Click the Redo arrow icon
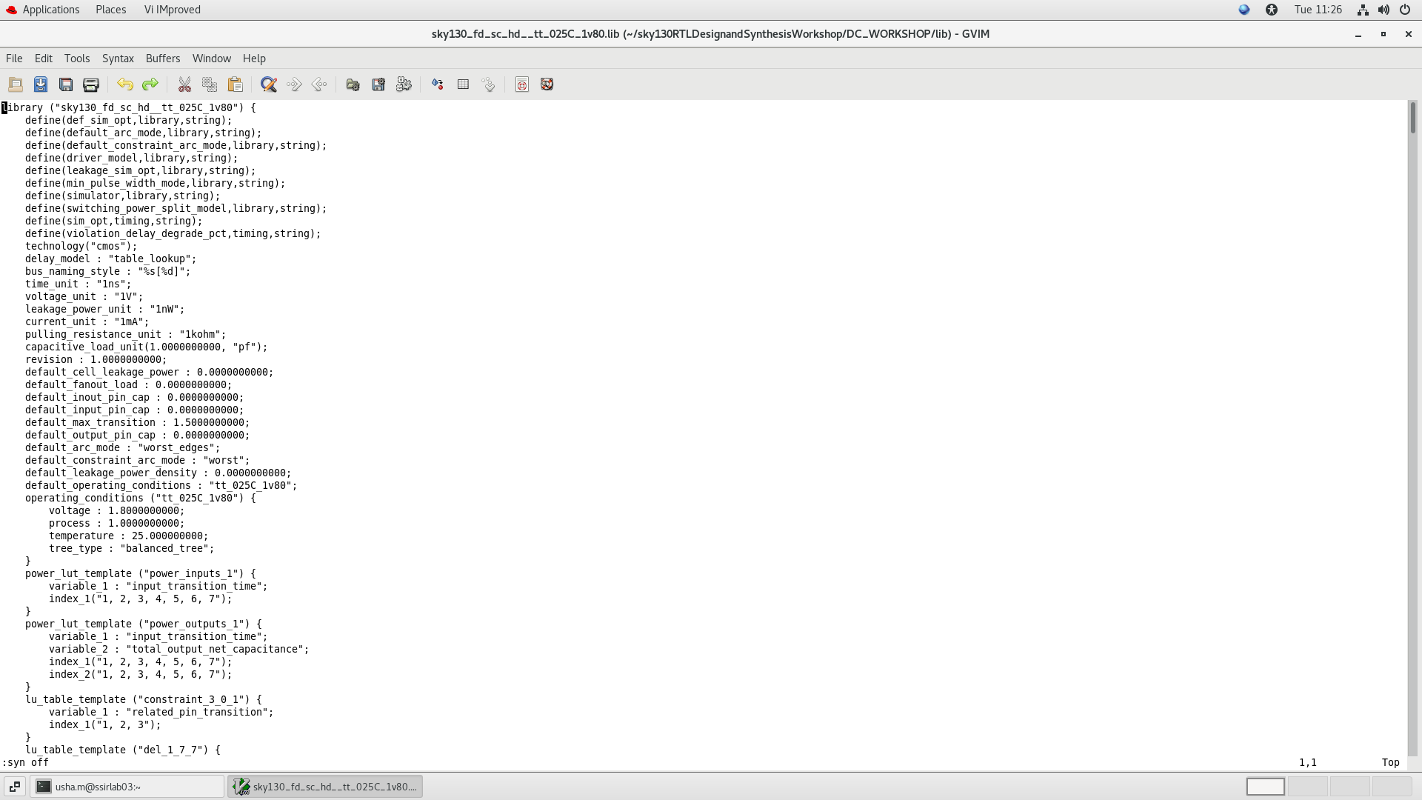 click(x=150, y=84)
